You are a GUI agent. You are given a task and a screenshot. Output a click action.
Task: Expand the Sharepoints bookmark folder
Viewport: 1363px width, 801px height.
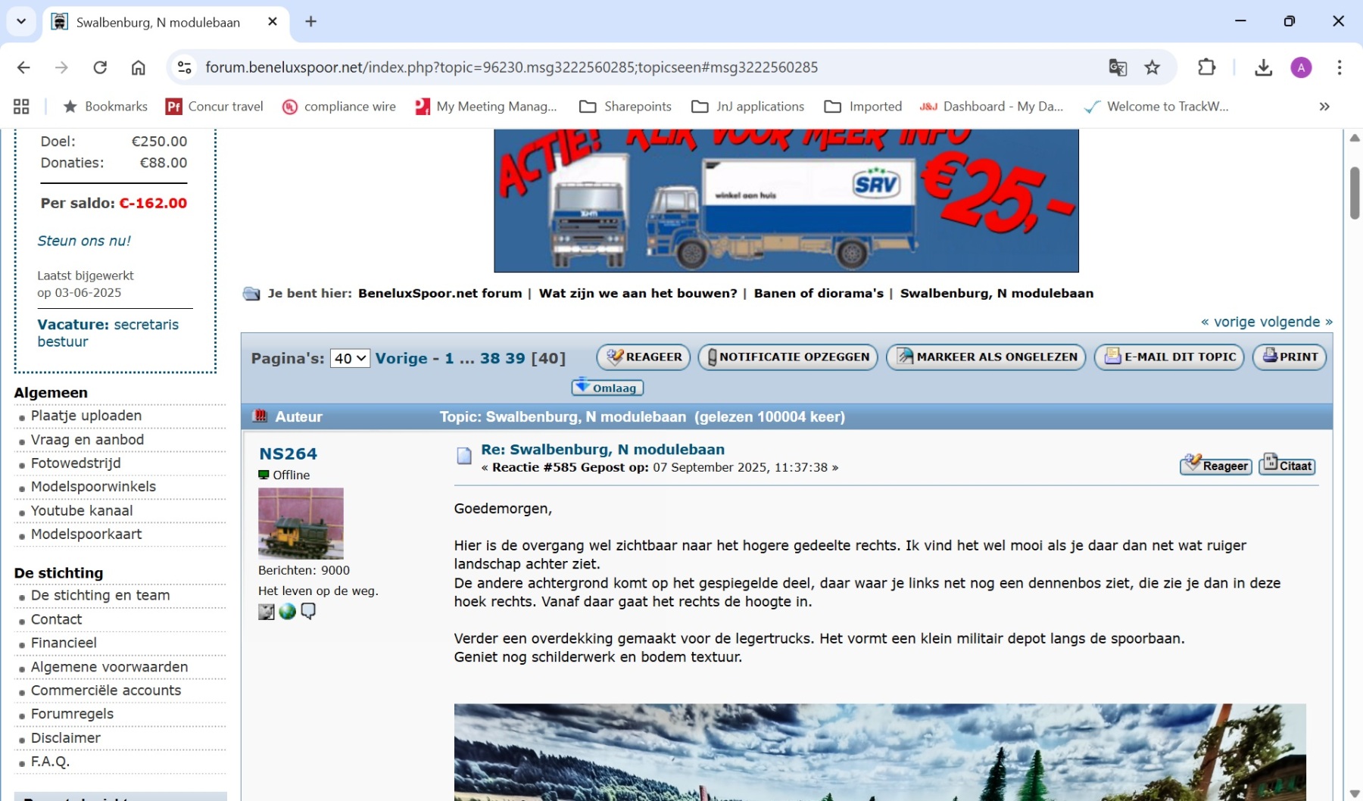tap(625, 107)
